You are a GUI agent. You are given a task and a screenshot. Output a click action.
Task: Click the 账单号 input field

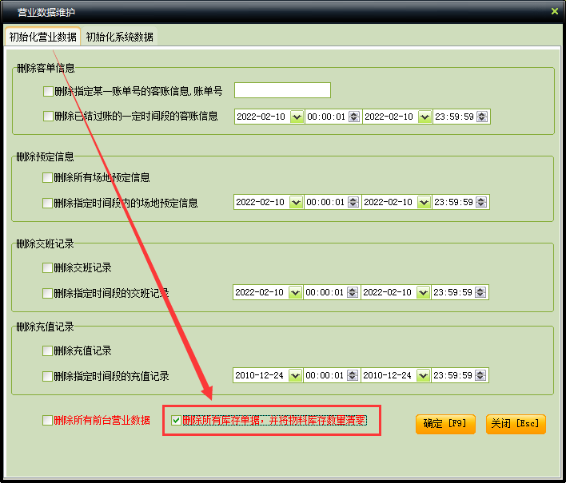(282, 90)
